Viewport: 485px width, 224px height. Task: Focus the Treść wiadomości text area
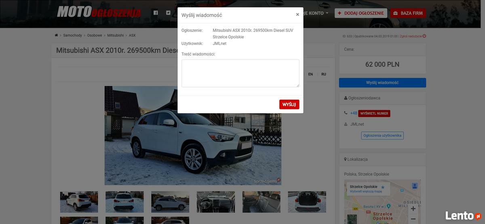[240, 73]
